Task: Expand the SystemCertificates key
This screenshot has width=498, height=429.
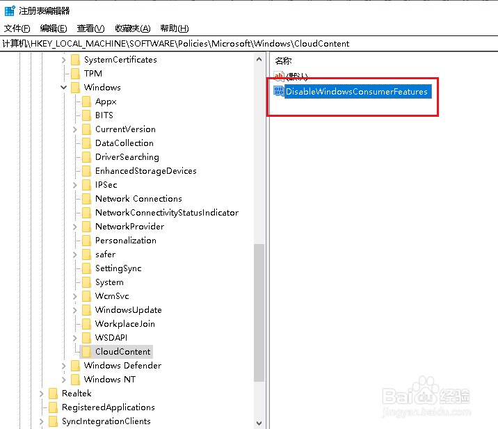Action: coord(63,60)
